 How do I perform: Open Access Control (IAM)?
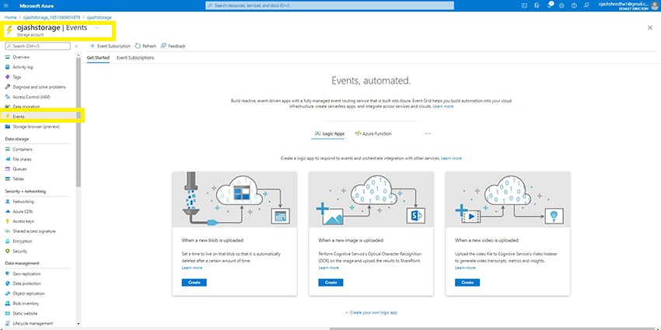coord(31,97)
